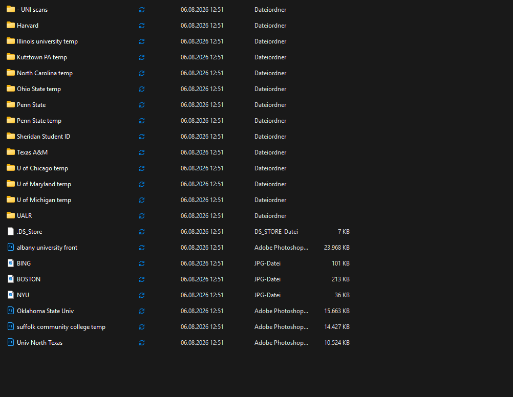Click the date in the Ohio State temp row

click(x=202, y=89)
